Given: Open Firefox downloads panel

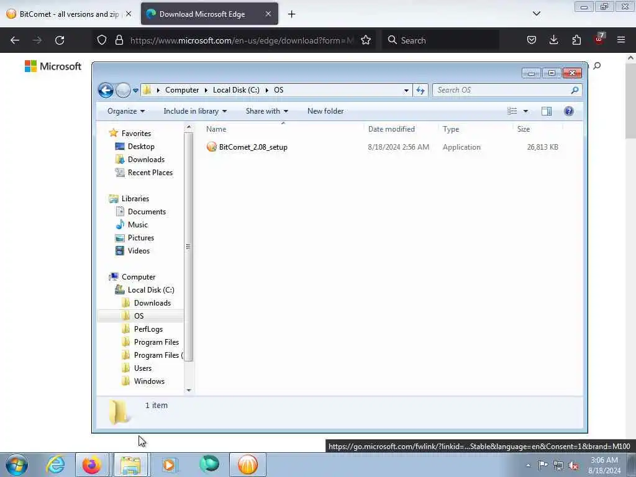Looking at the screenshot, I should tap(553, 40).
